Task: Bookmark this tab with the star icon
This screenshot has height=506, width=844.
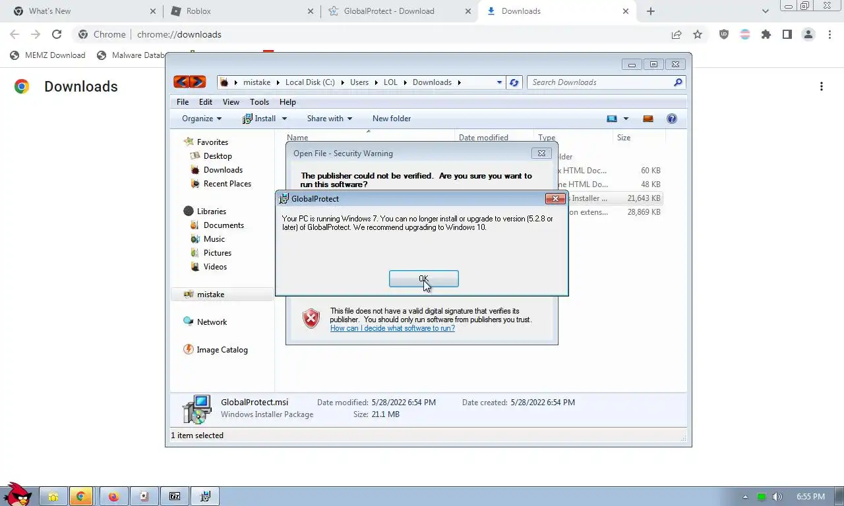Action: (x=698, y=34)
